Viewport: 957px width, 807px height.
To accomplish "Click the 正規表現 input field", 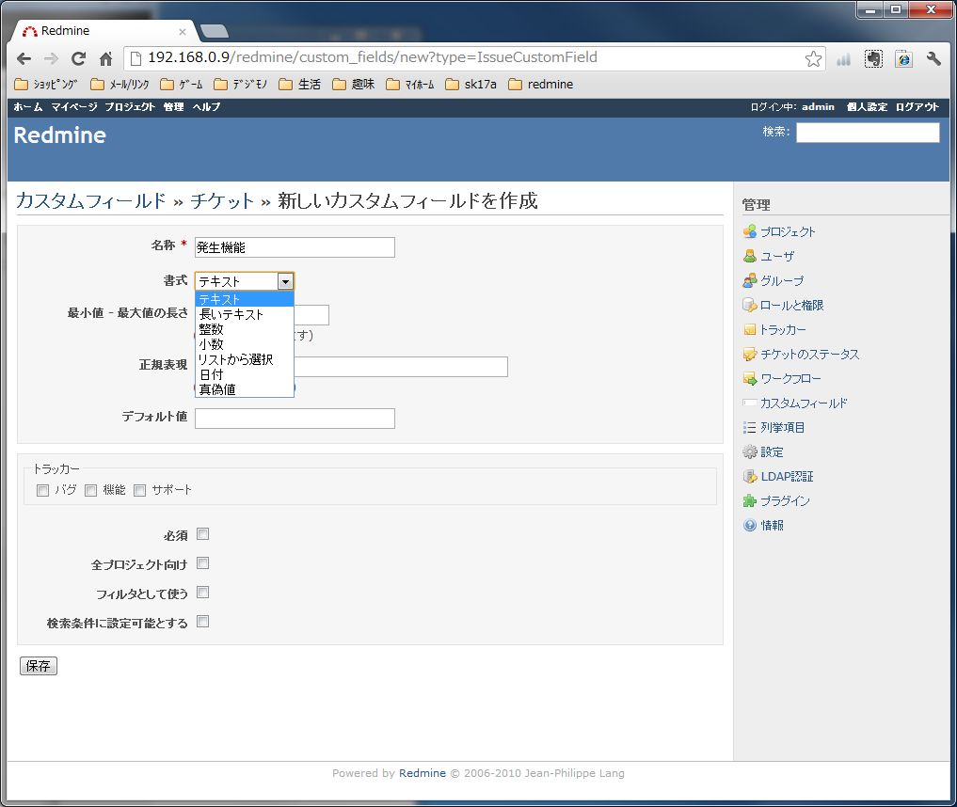I will [x=401, y=367].
